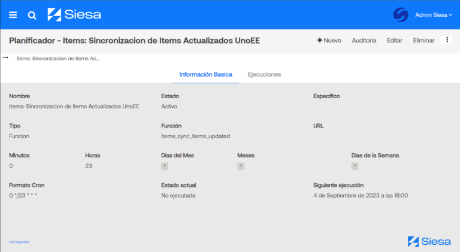Image resolution: width=460 pixels, height=252 pixels.
Task: Click the 'Formato Cron' label
Action: 27,185
